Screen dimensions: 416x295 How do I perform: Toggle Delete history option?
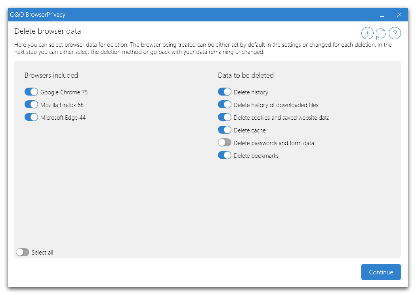tap(225, 92)
